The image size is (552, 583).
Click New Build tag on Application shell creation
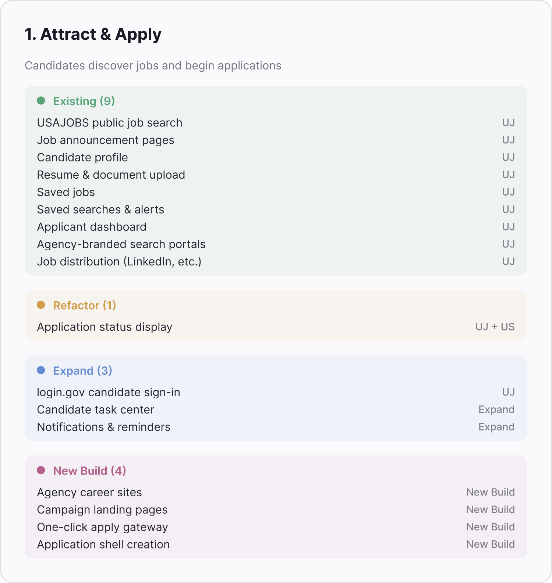491,544
